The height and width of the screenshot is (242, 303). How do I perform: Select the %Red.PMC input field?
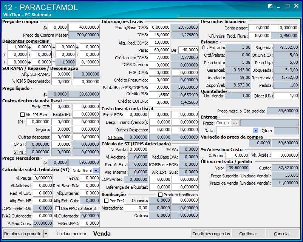click(90, 224)
